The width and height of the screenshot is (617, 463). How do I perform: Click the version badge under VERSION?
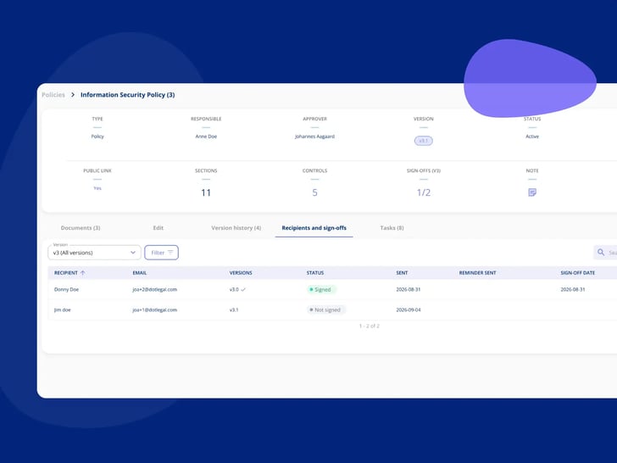click(x=424, y=141)
